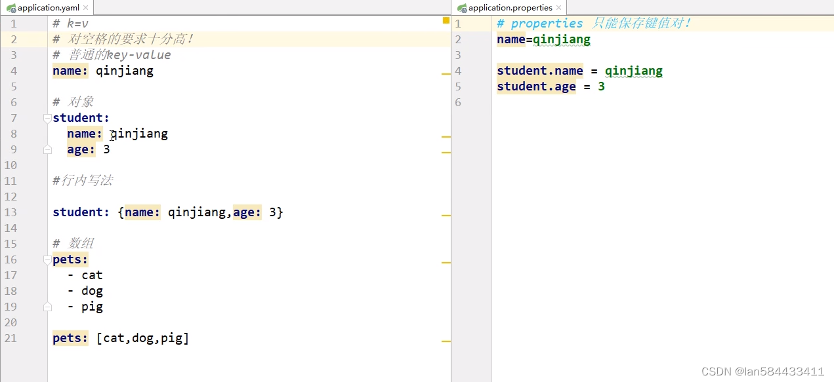Image resolution: width=834 pixels, height=382 pixels.
Task: Click the yellow inspection marker atop the yaml scrollbar
Action: coord(446,21)
